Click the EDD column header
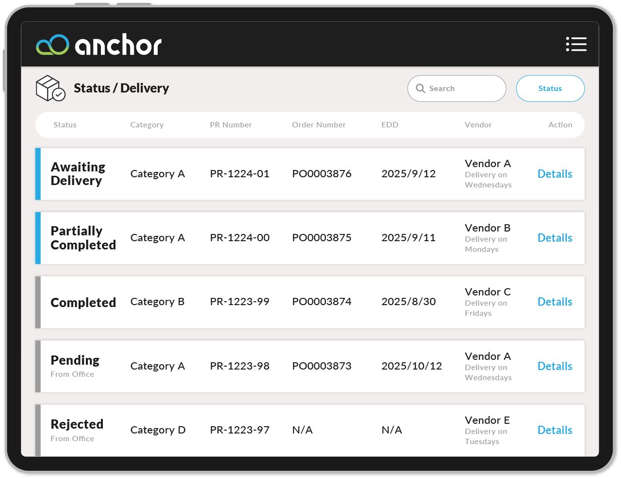The height and width of the screenshot is (479, 621). [390, 124]
